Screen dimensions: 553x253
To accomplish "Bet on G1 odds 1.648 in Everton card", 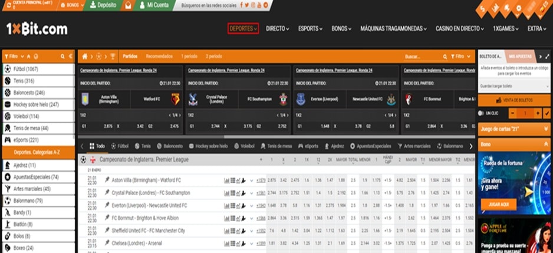I will [x=313, y=126].
